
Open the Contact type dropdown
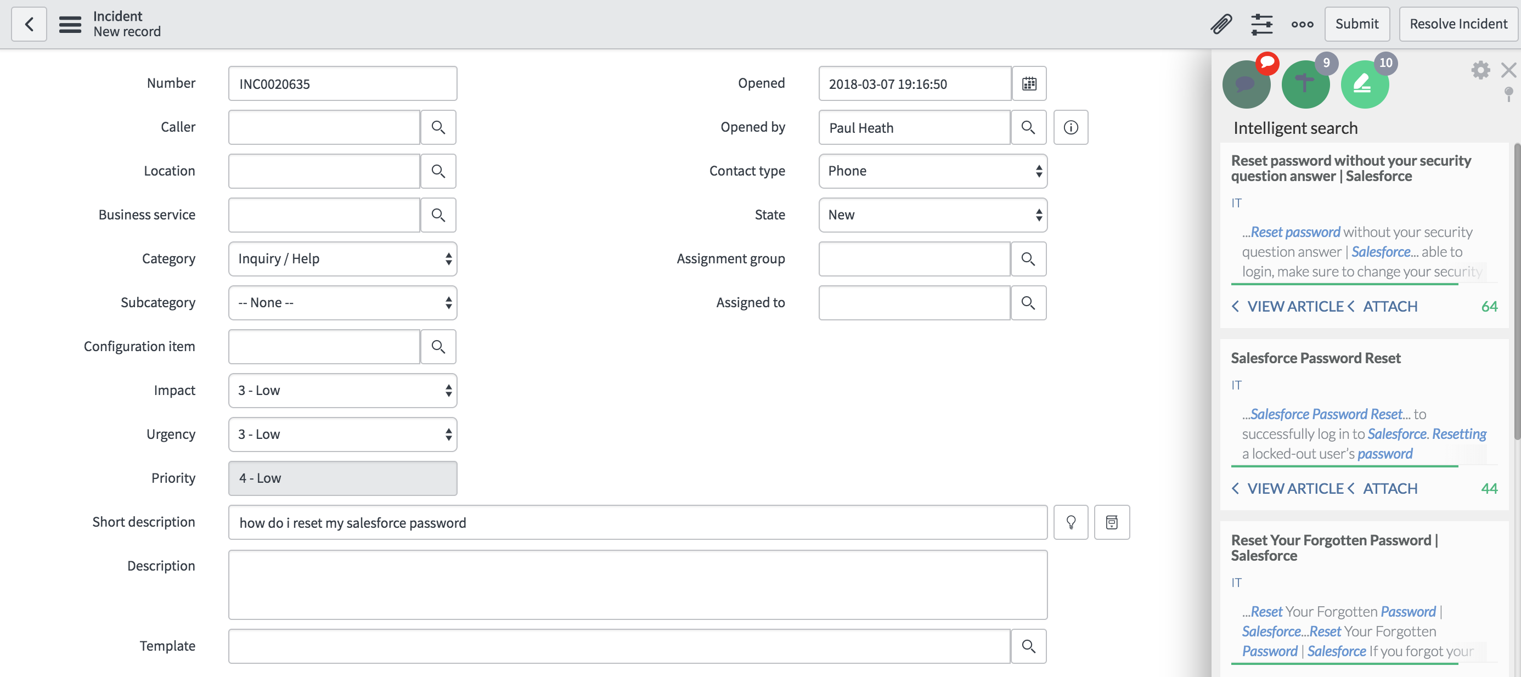pyautogui.click(x=932, y=171)
